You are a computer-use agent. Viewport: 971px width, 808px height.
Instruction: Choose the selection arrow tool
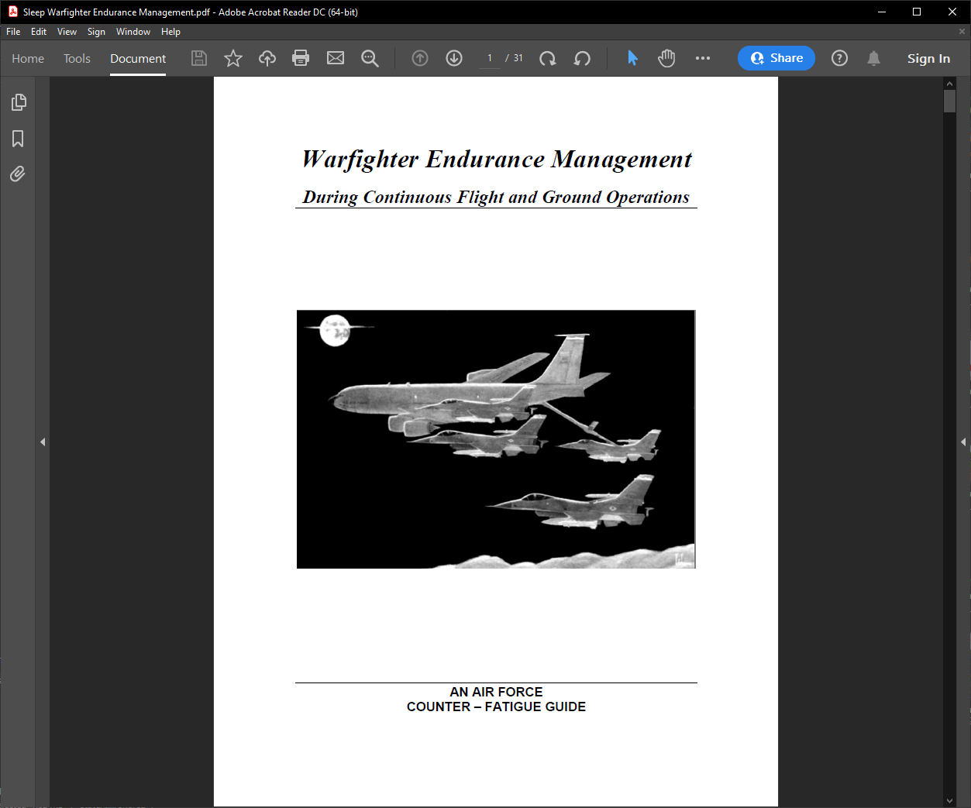pyautogui.click(x=632, y=58)
